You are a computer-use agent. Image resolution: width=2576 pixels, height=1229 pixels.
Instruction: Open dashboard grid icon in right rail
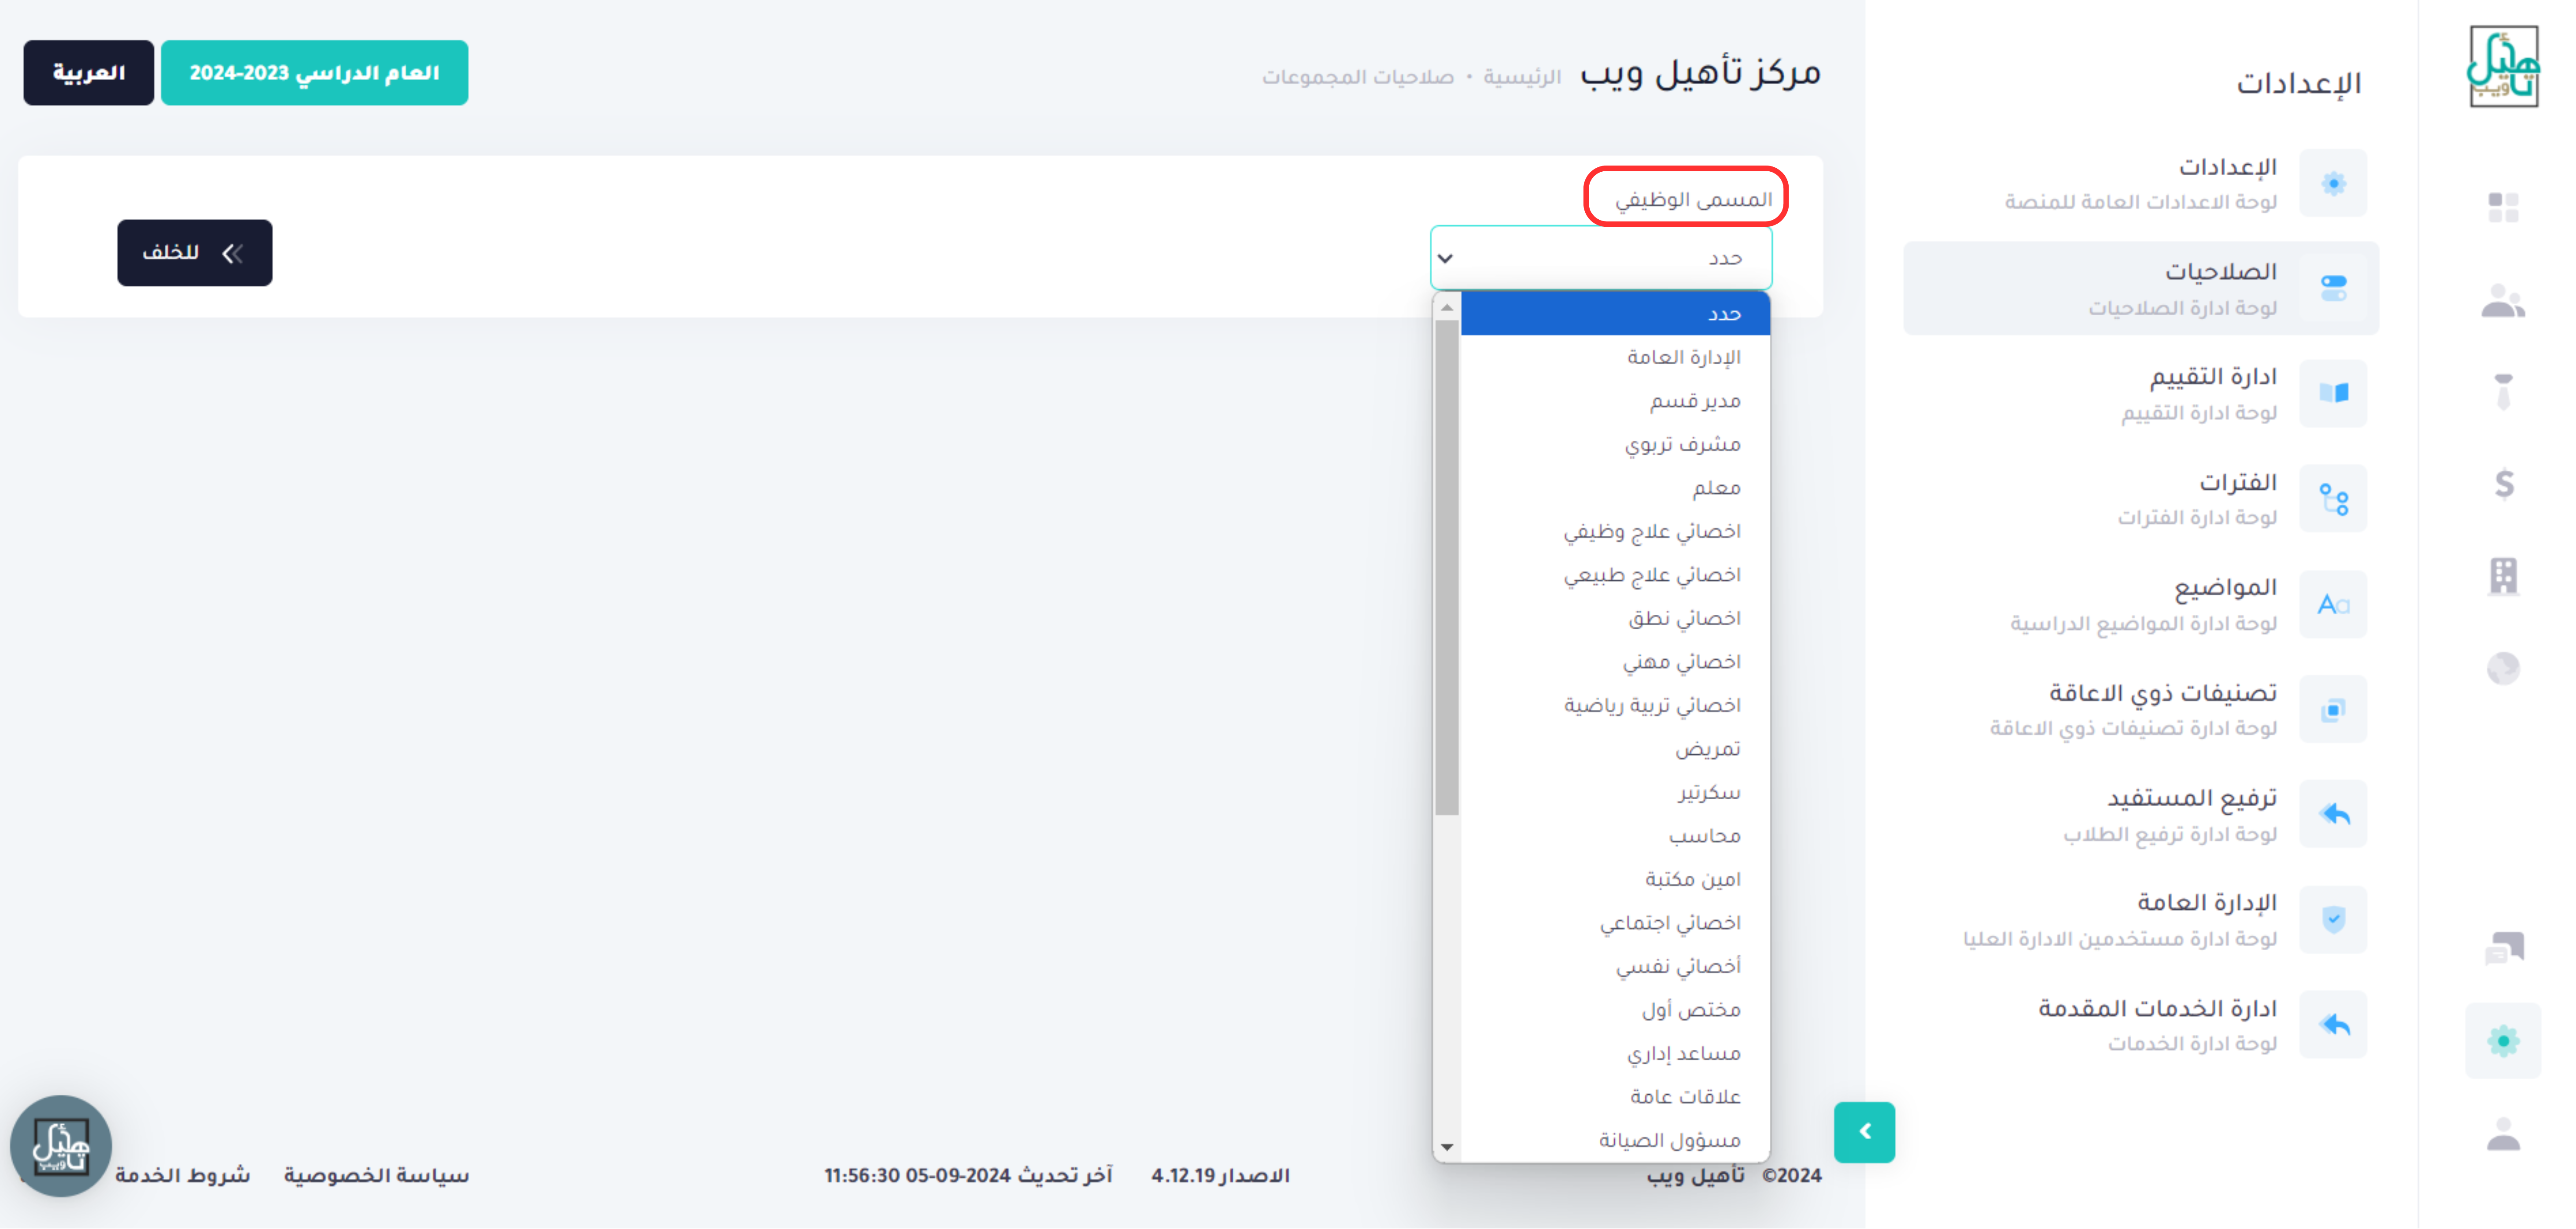[2503, 207]
